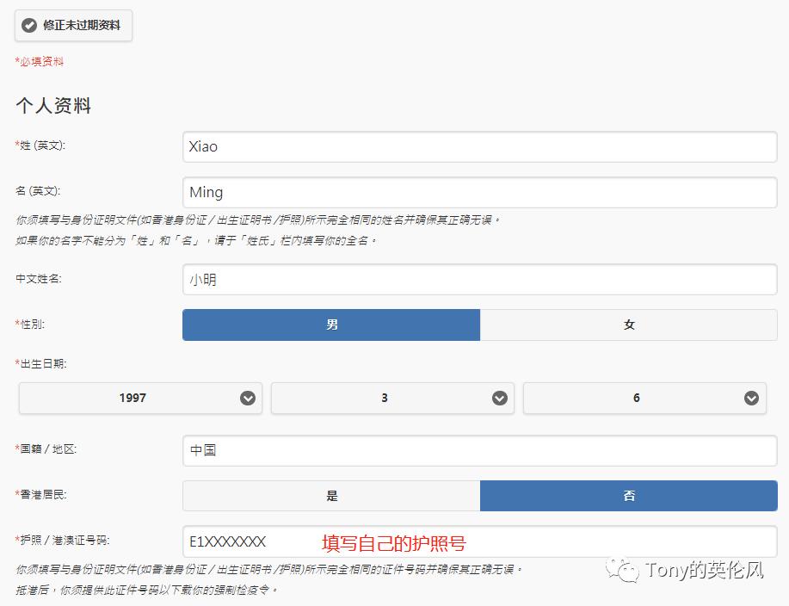Image resolution: width=789 pixels, height=606 pixels.
Task: Click the 出生日期 label
Action: point(40,363)
